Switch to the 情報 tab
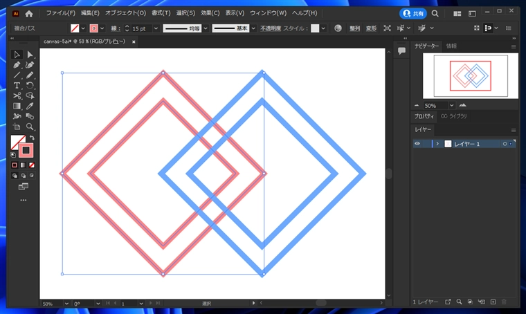Screen dimensions: 526x314 click(x=451, y=46)
